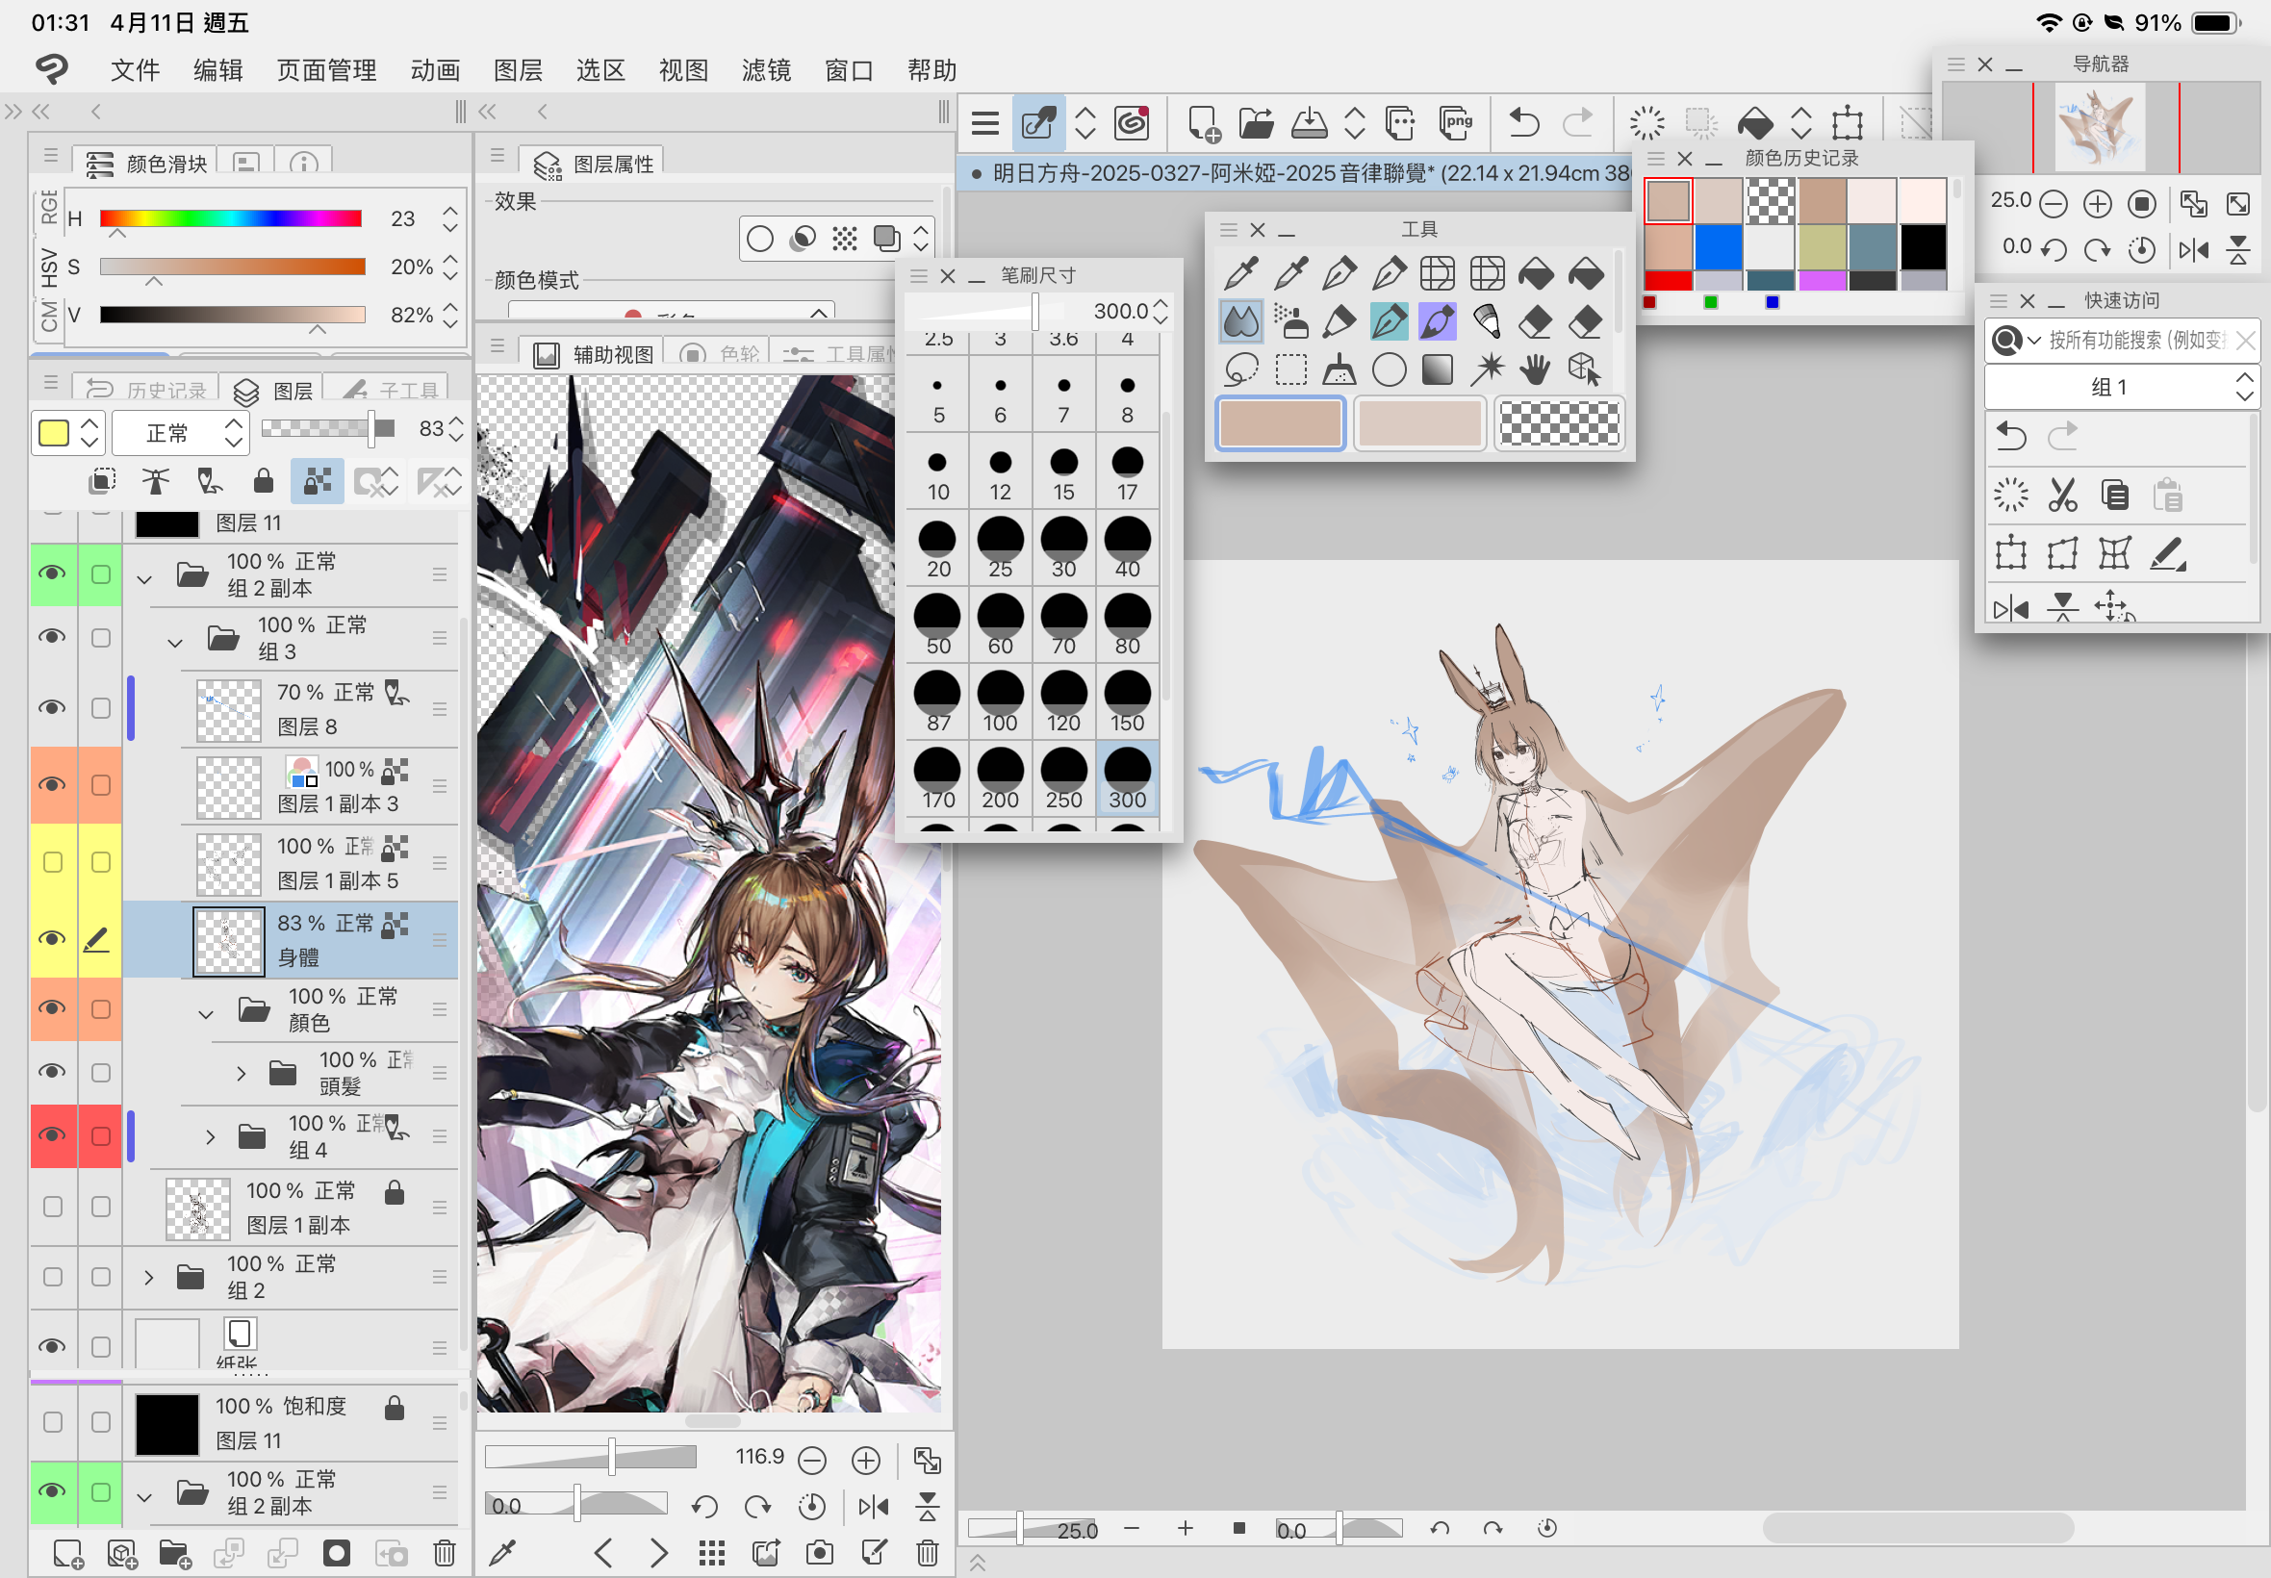Pick blue swatch in color history
This screenshot has width=2271, height=1578.
click(x=1719, y=247)
